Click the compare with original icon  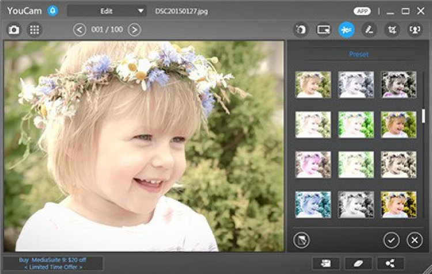[x=301, y=240]
